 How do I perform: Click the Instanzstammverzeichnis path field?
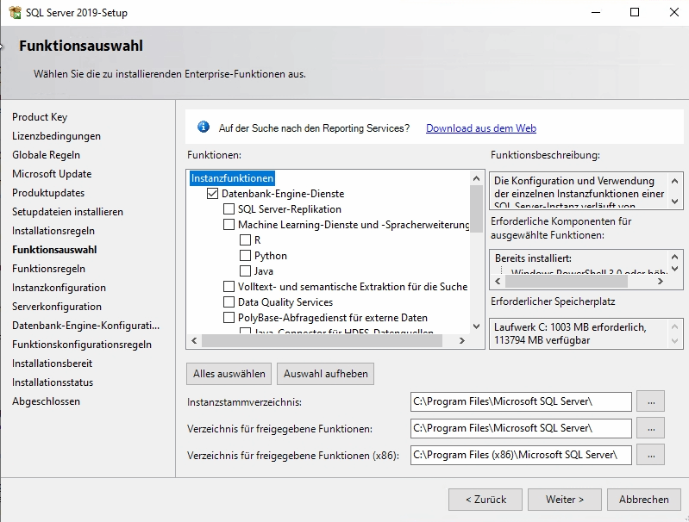(x=521, y=401)
